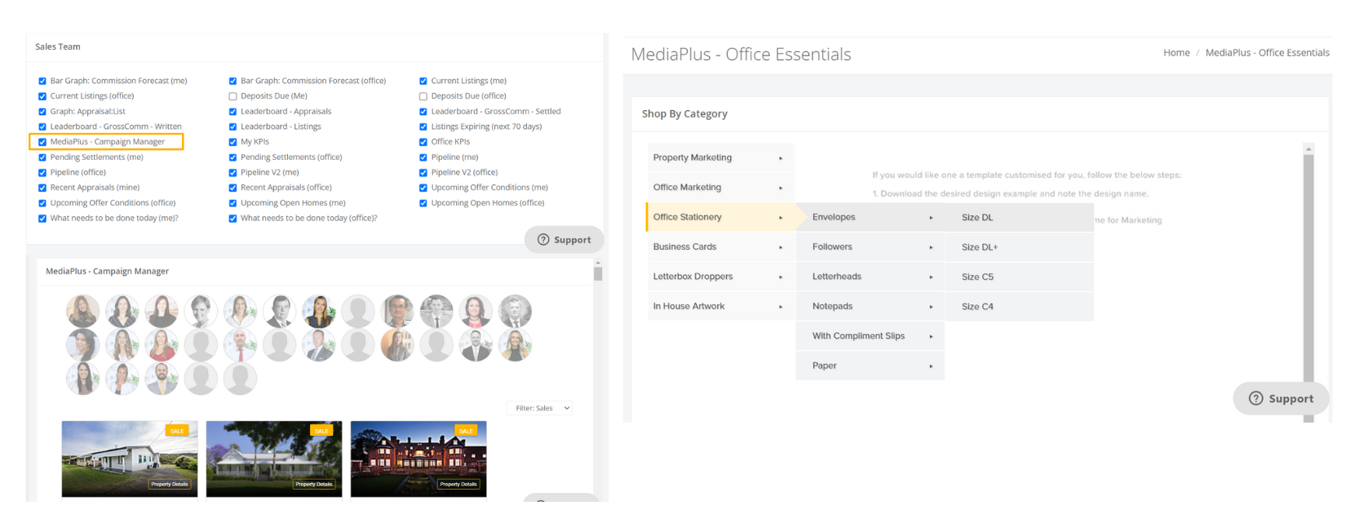Expand Office Marketing submenu arrow
The height and width of the screenshot is (510, 1346).
coord(781,188)
